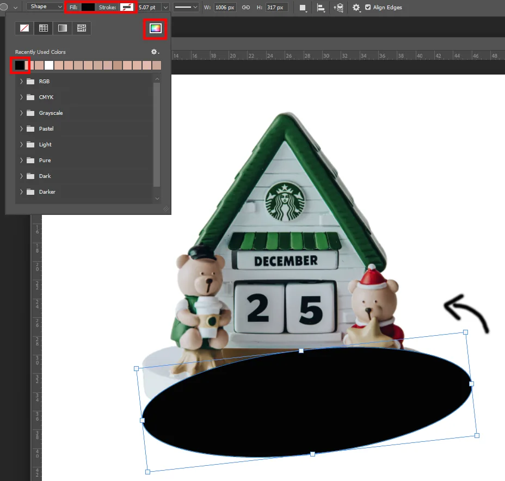Open the Path Operations square icon
Screen dimensions: 505x481
point(303,8)
